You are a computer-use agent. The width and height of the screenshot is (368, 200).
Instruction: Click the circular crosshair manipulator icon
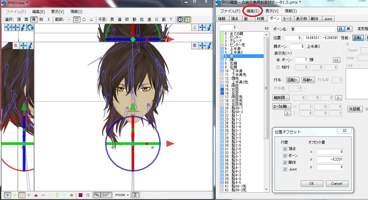coord(180,20)
